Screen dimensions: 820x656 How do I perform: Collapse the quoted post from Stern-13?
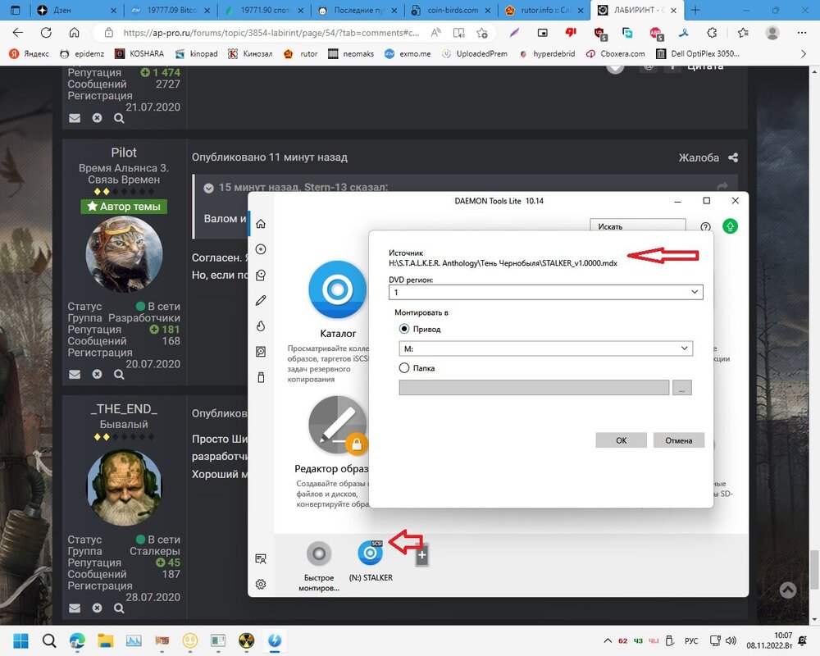click(209, 188)
